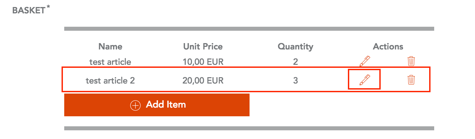
Task: Click the Add Item button label
Action: (166, 105)
